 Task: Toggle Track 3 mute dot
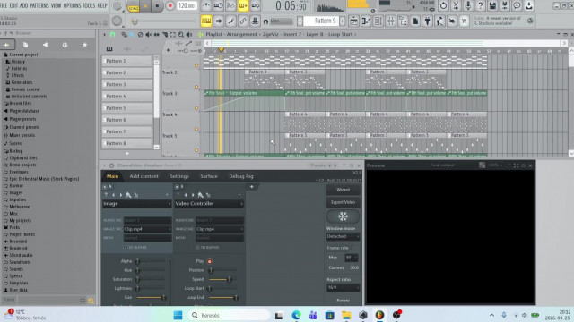click(x=196, y=108)
